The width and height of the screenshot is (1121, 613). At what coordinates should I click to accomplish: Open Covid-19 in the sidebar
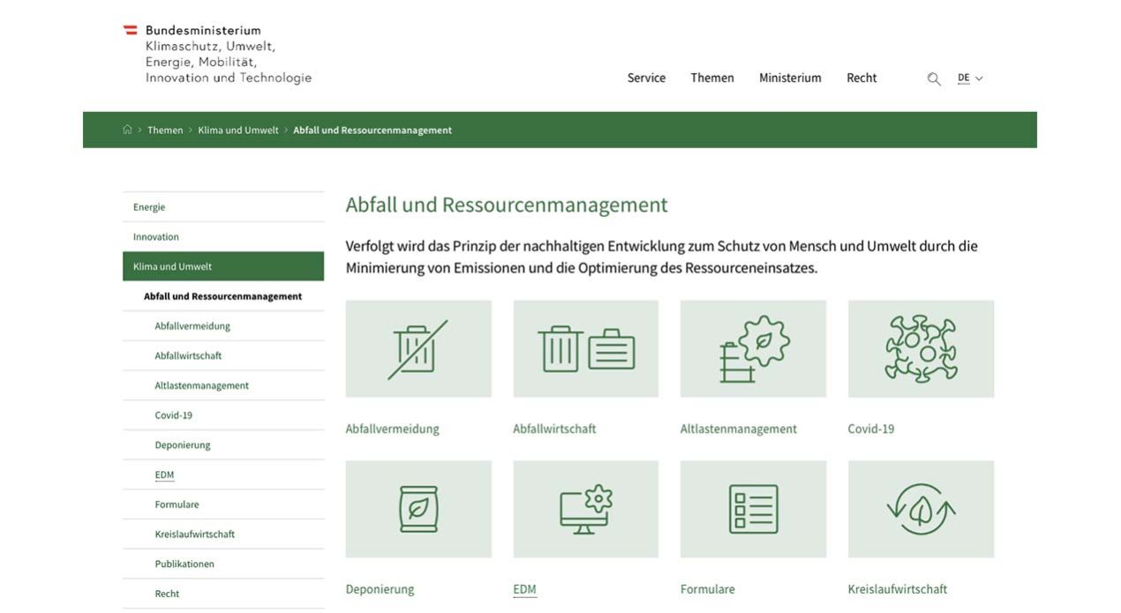(x=223, y=415)
